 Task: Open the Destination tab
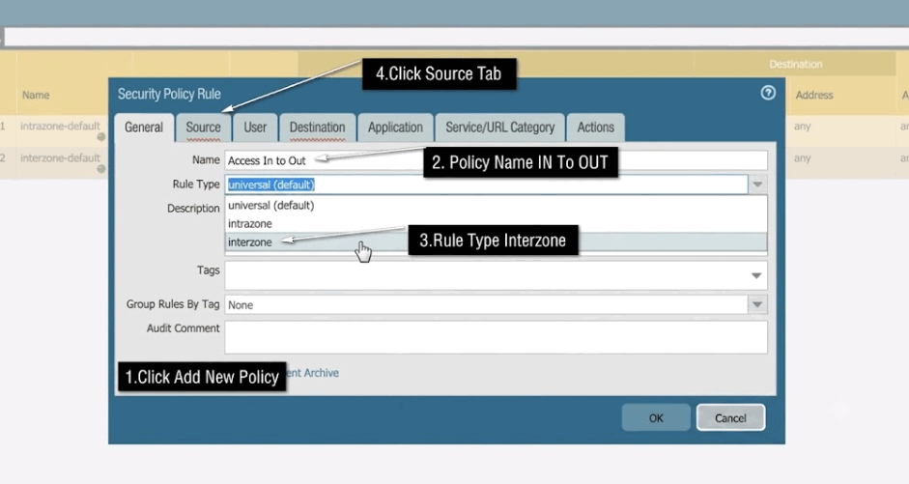317,128
